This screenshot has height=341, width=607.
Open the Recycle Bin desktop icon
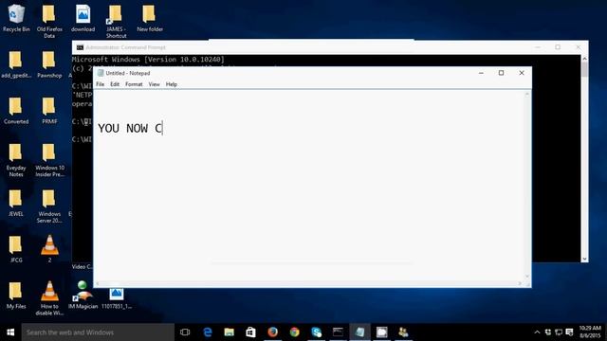click(x=16, y=18)
